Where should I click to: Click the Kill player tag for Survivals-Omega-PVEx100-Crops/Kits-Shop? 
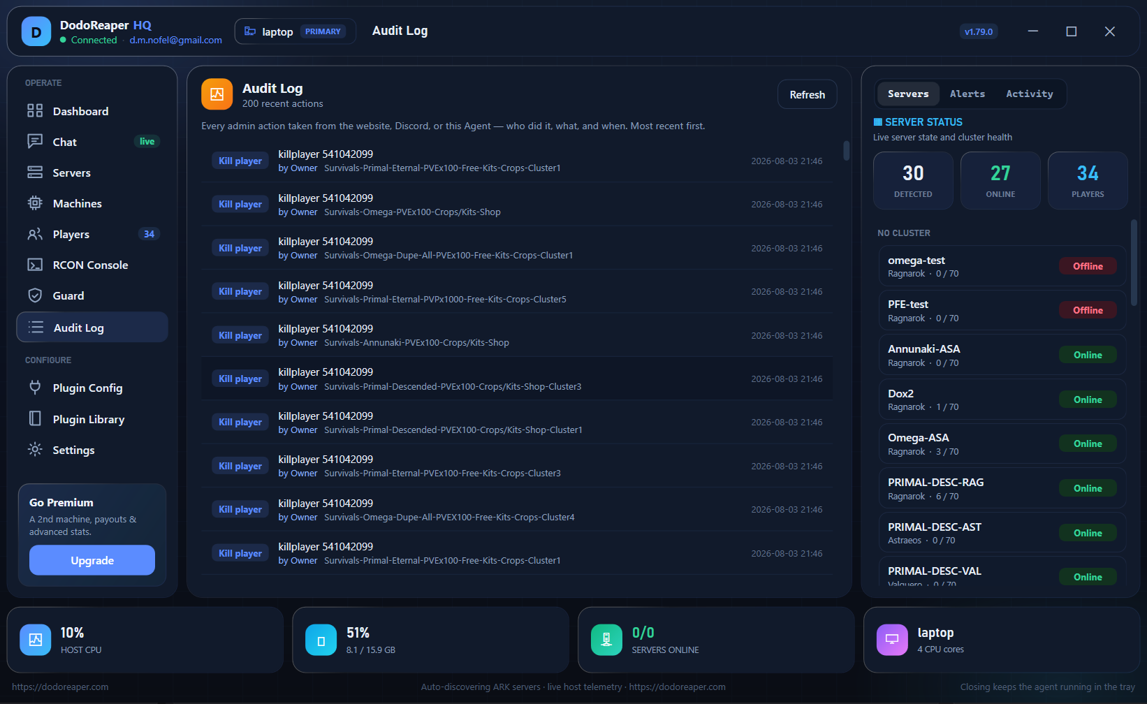240,204
